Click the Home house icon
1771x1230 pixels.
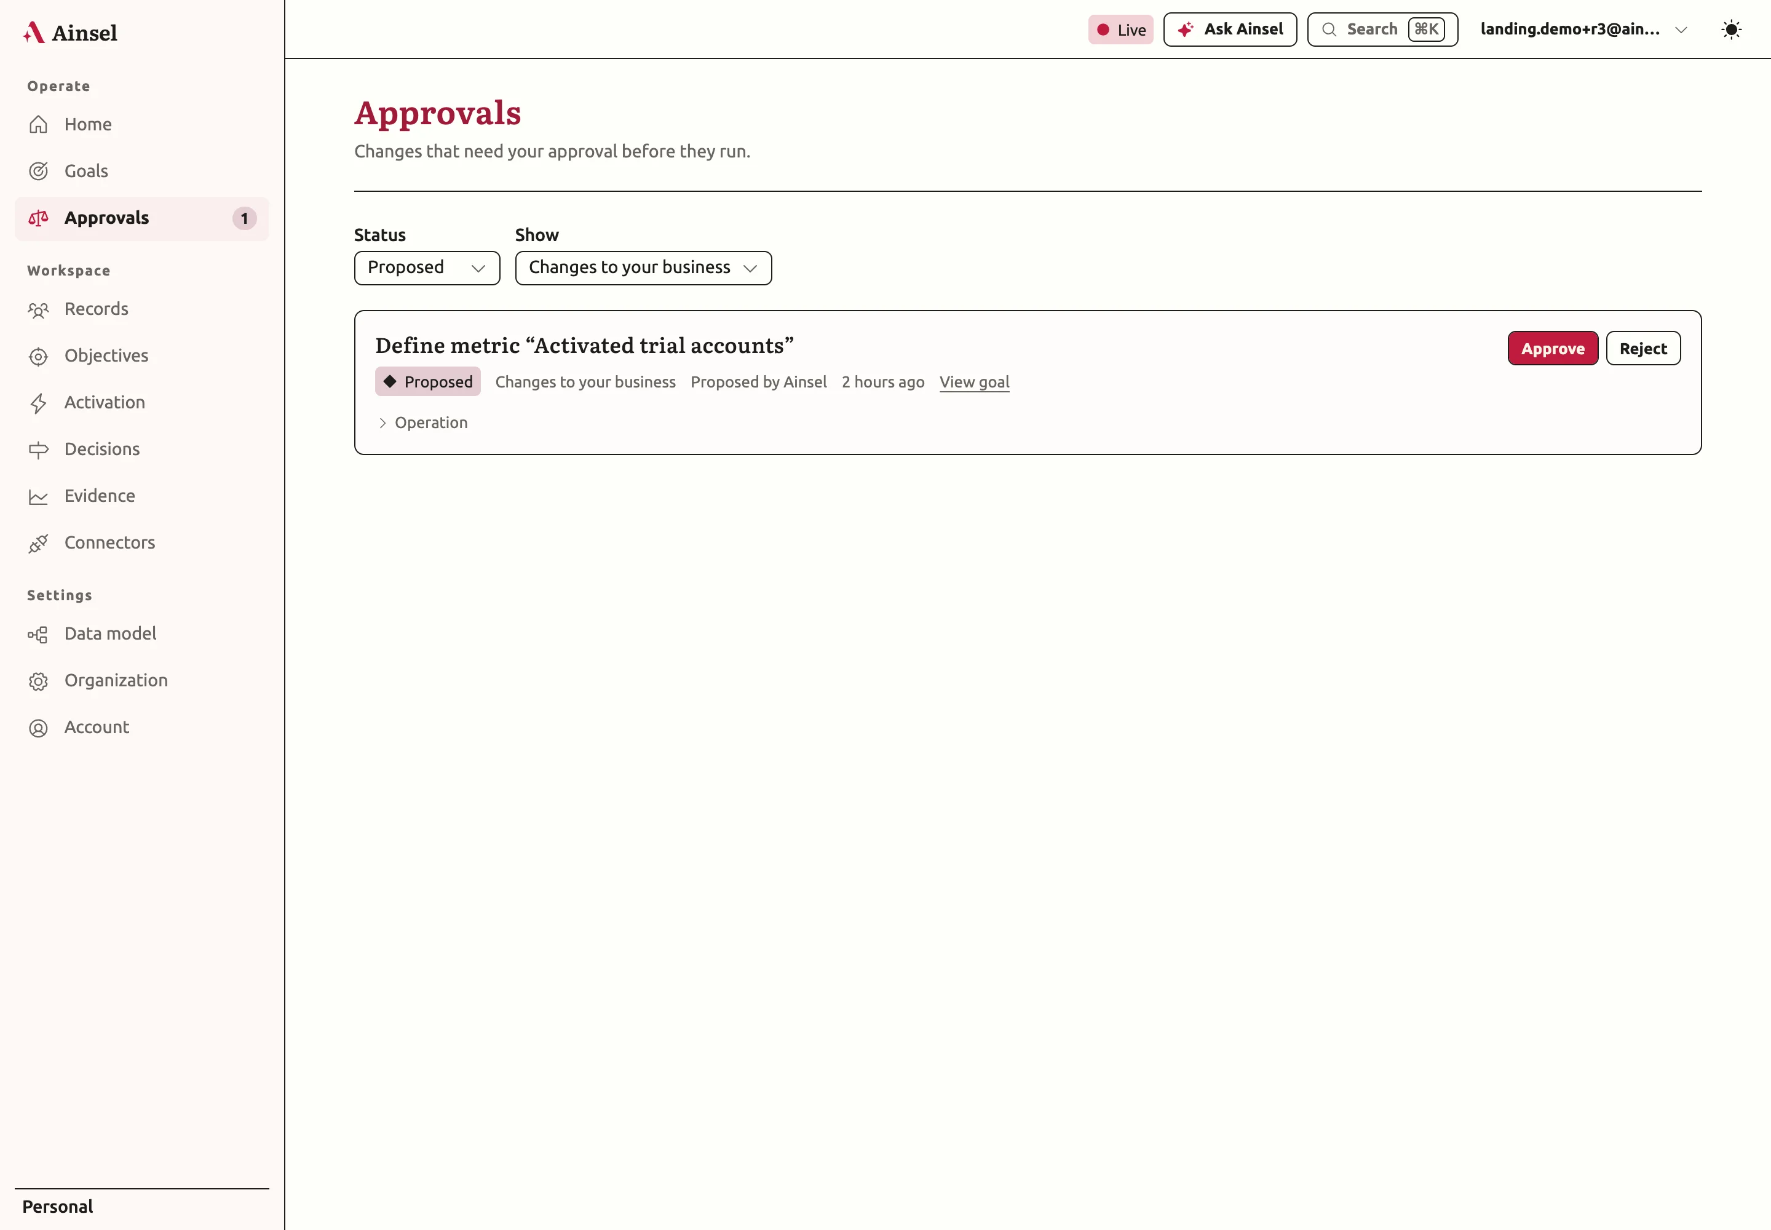pyautogui.click(x=39, y=125)
